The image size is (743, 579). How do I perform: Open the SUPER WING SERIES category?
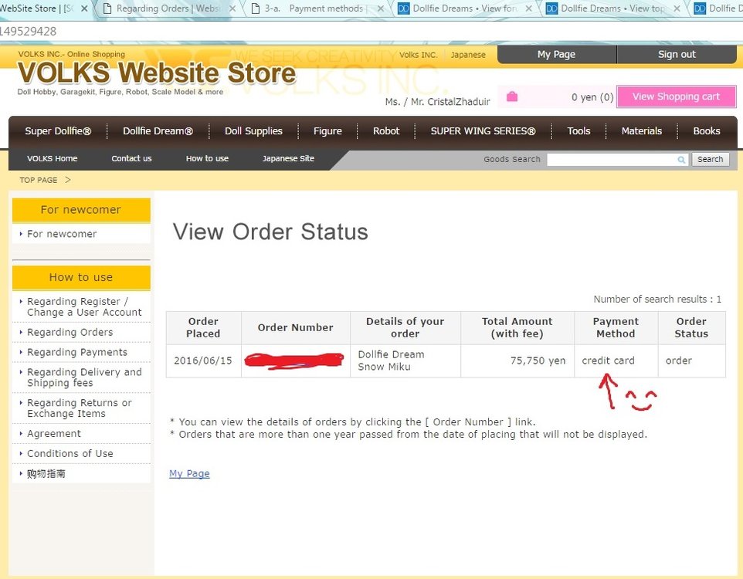(483, 131)
